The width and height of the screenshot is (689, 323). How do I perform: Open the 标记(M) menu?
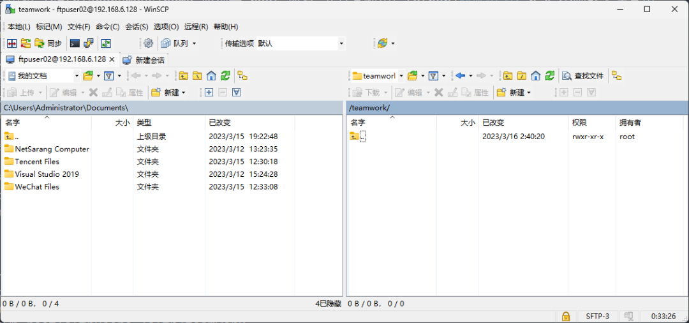[x=48, y=27]
